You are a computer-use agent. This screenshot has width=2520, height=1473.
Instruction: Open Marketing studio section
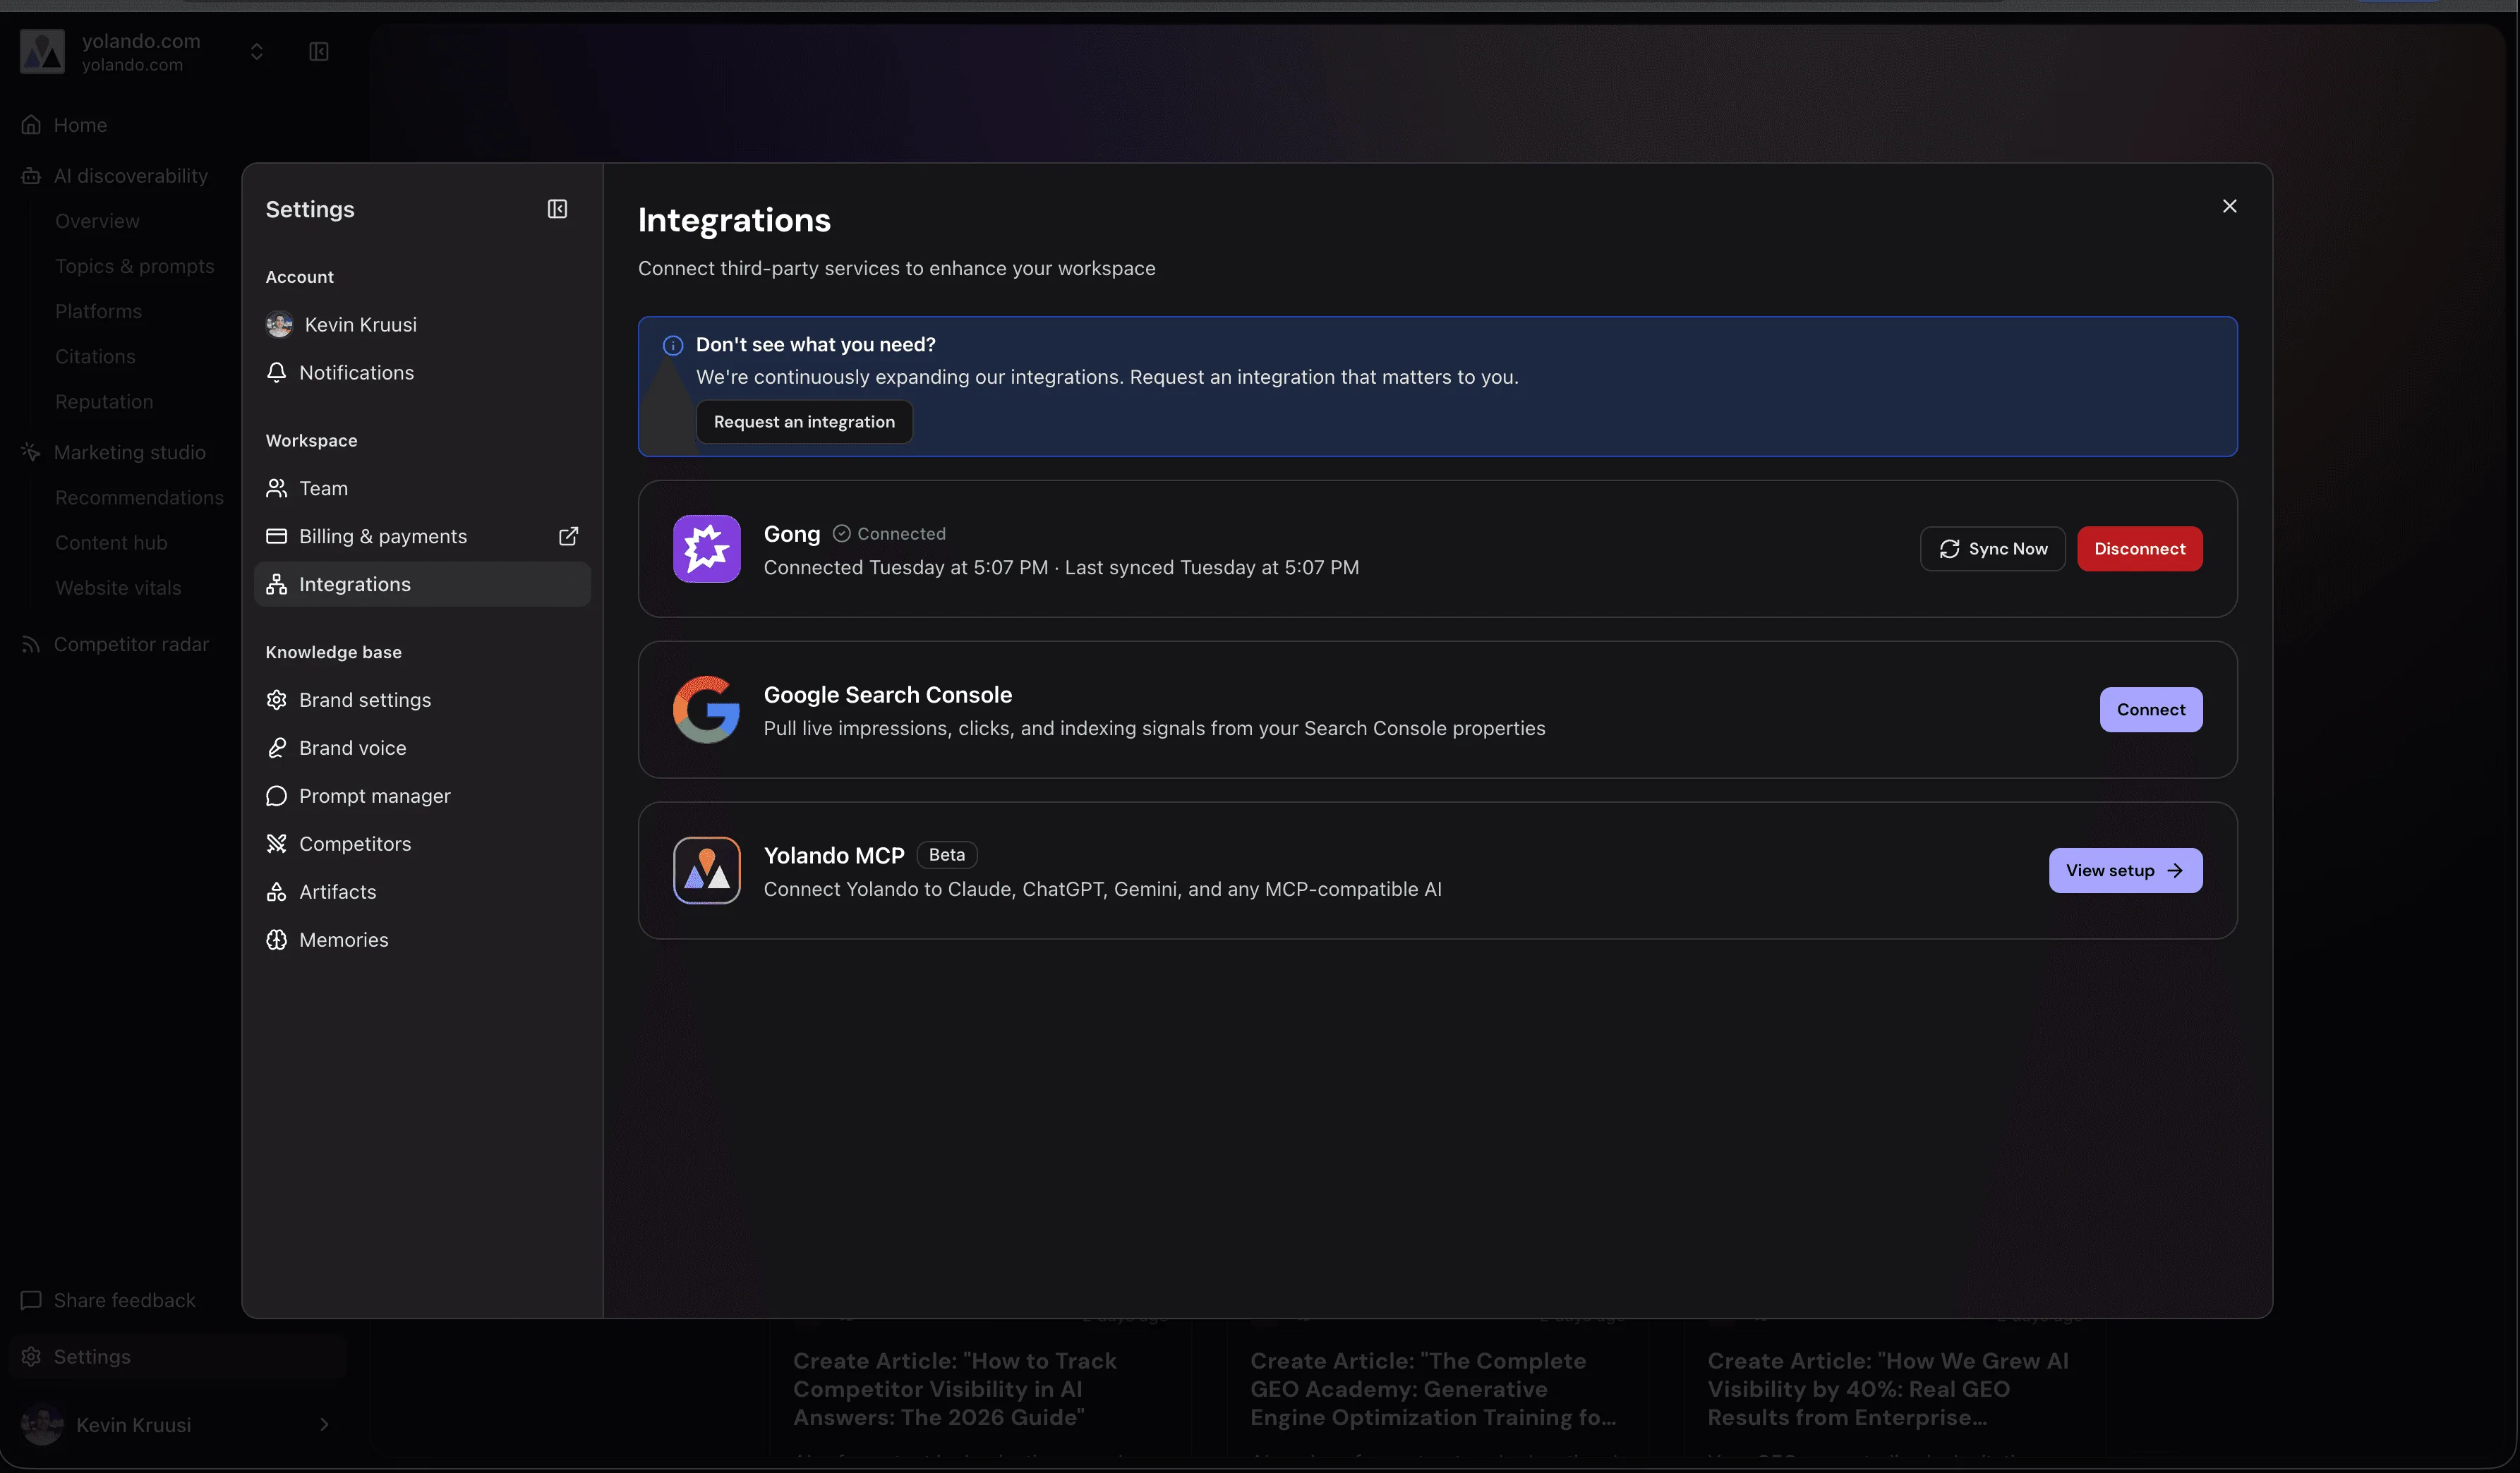(x=129, y=453)
